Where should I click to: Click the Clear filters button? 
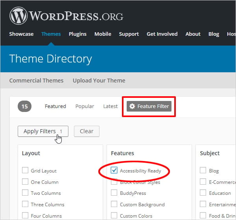coord(87,131)
